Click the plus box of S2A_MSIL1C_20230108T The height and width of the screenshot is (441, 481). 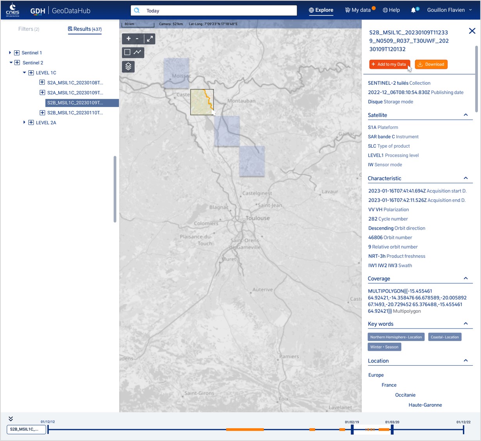42,82
